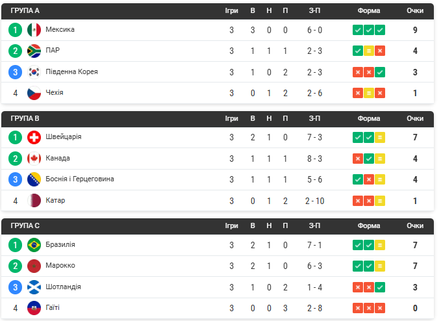441x321 pixels.
Task: Click the Haiti flag icon
Action: (34, 308)
